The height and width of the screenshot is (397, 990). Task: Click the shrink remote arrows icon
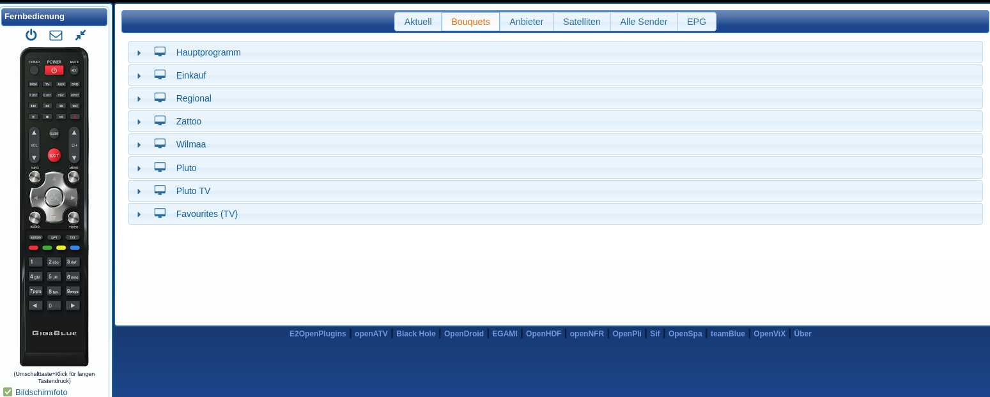pos(80,35)
